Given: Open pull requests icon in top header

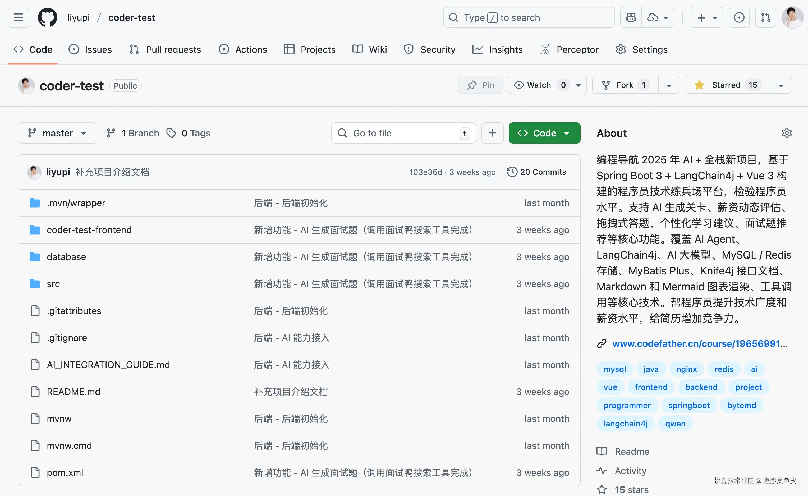Looking at the screenshot, I should coord(765,17).
